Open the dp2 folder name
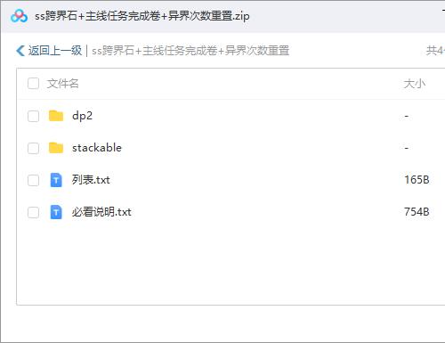 point(82,116)
